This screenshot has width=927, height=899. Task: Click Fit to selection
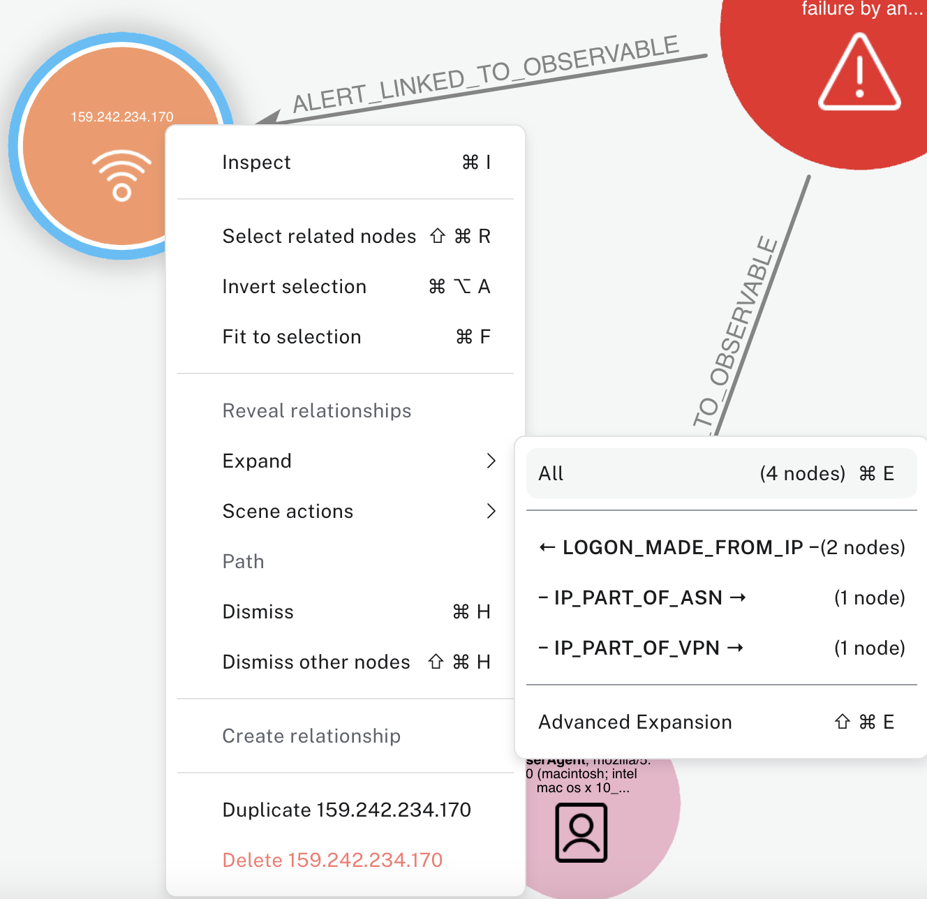click(x=292, y=336)
